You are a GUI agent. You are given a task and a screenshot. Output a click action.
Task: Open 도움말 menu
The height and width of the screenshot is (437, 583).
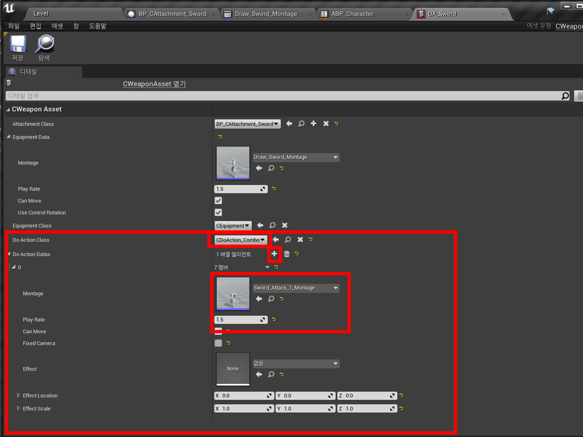click(x=98, y=26)
